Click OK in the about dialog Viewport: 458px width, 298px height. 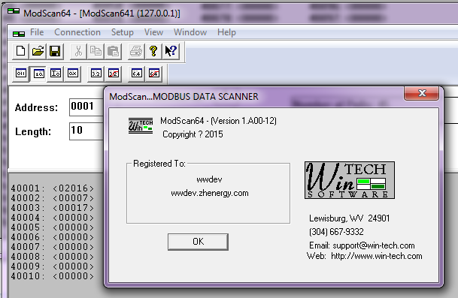(x=198, y=242)
